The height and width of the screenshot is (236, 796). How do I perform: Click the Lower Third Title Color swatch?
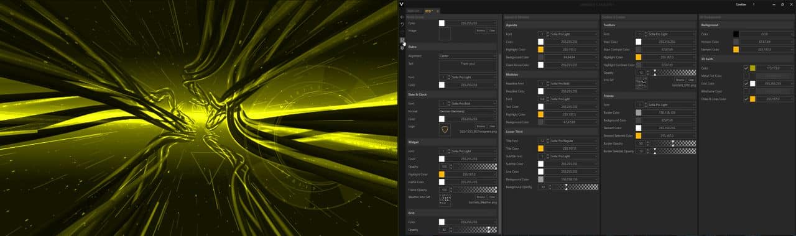540,148
